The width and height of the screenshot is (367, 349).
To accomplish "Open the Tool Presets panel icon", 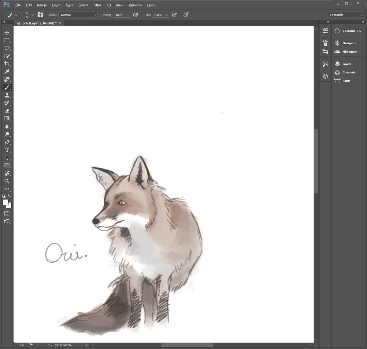I will (325, 64).
